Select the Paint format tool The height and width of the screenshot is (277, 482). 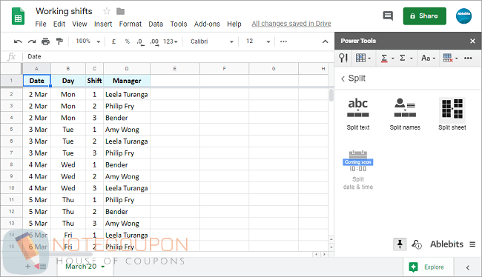point(59,41)
